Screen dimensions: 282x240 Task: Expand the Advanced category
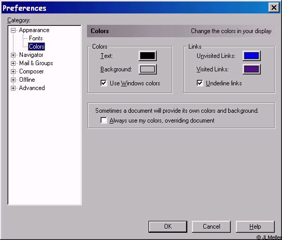[13, 88]
